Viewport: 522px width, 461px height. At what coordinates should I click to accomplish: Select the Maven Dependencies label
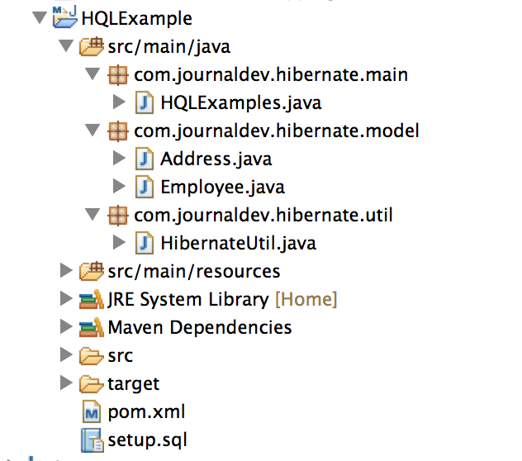click(200, 327)
